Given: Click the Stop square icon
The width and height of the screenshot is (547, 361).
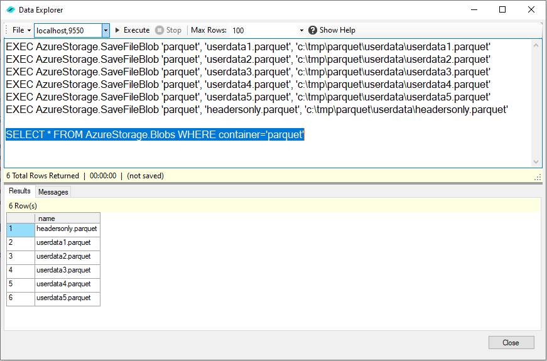Looking at the screenshot, I should [160, 30].
